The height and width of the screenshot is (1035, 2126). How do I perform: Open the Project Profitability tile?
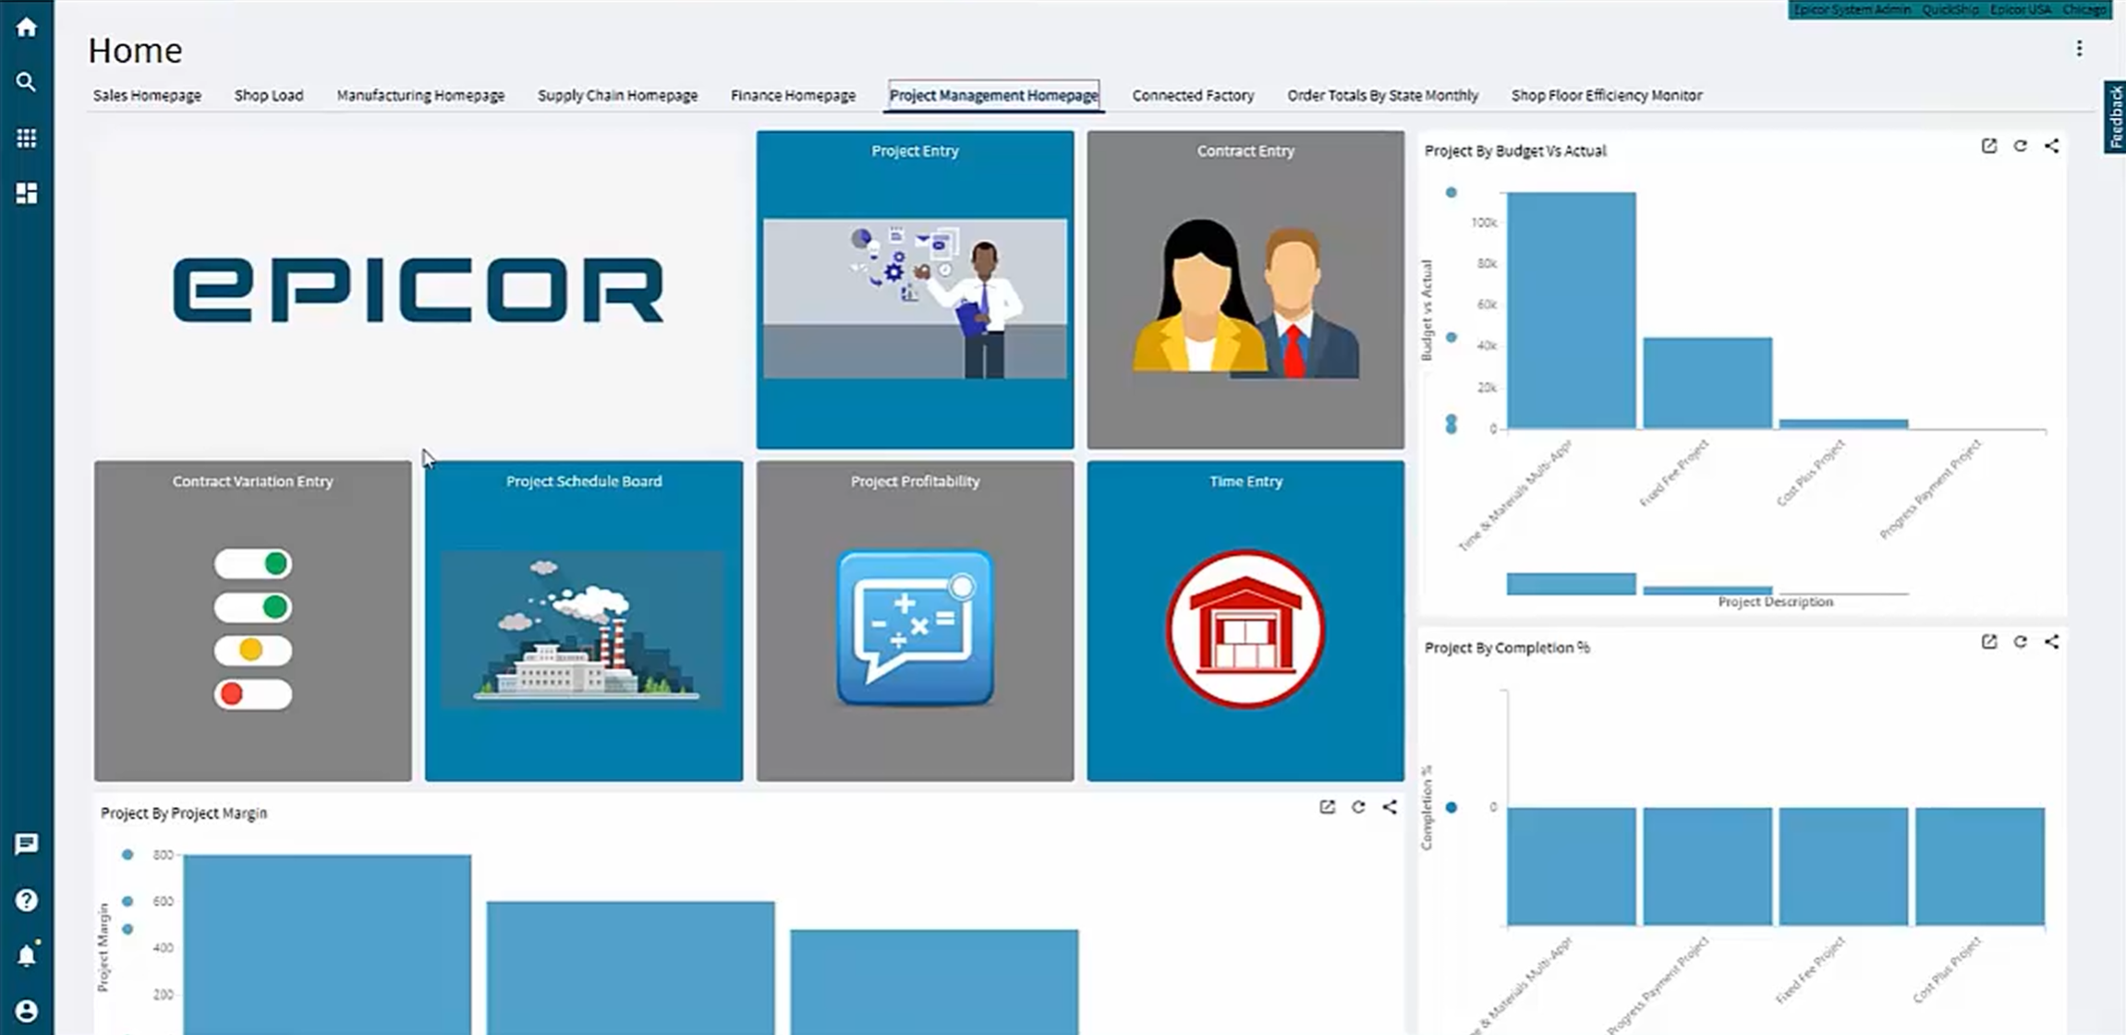click(x=915, y=620)
